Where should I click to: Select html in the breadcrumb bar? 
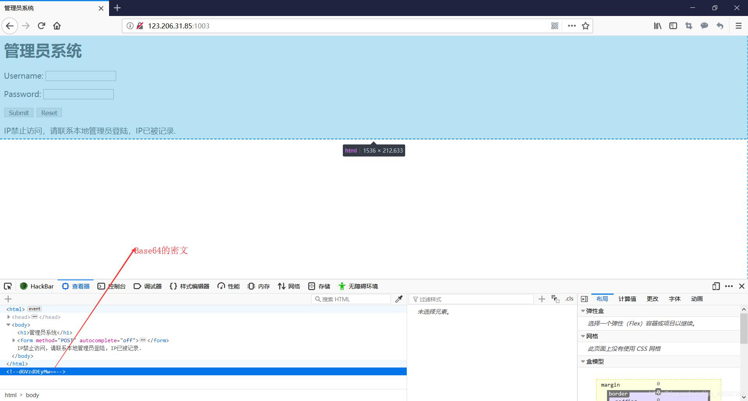[x=11, y=395]
